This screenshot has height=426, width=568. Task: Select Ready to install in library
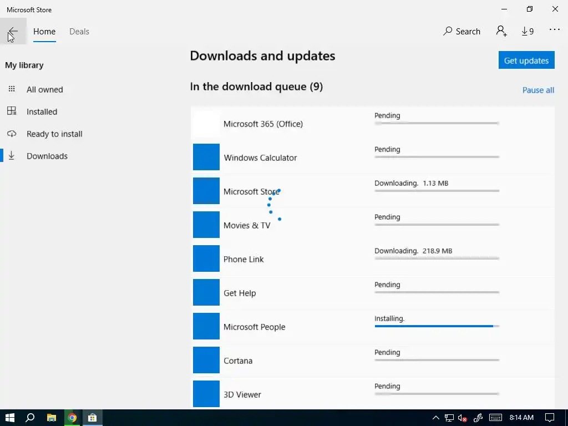pyautogui.click(x=54, y=134)
